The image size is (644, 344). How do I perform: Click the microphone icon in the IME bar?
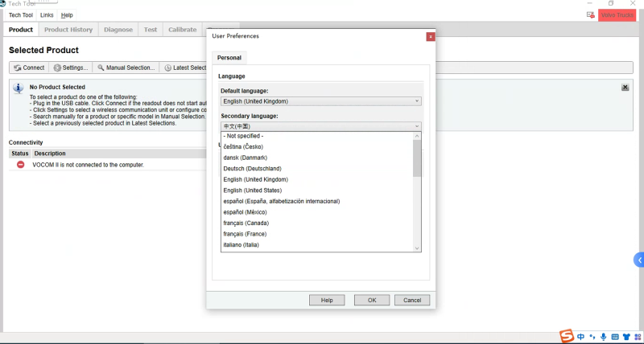tap(604, 336)
